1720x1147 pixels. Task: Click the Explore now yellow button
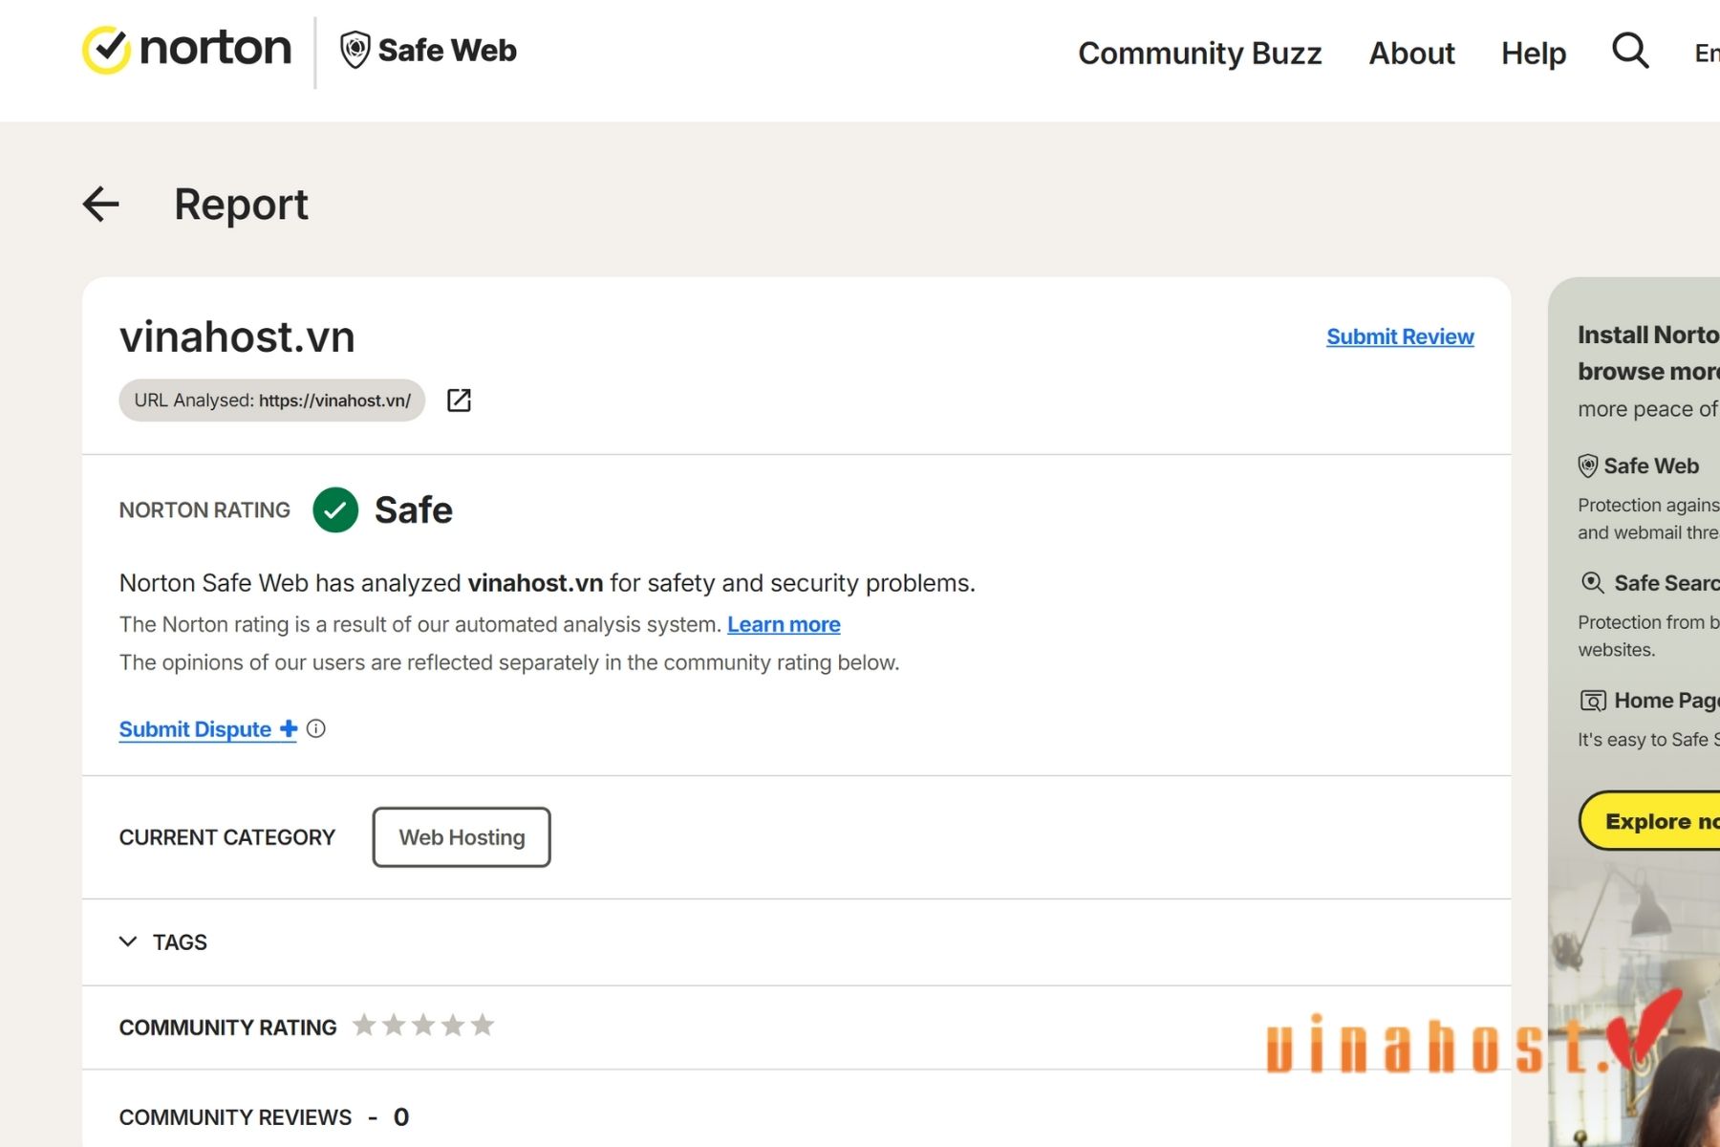click(1649, 821)
